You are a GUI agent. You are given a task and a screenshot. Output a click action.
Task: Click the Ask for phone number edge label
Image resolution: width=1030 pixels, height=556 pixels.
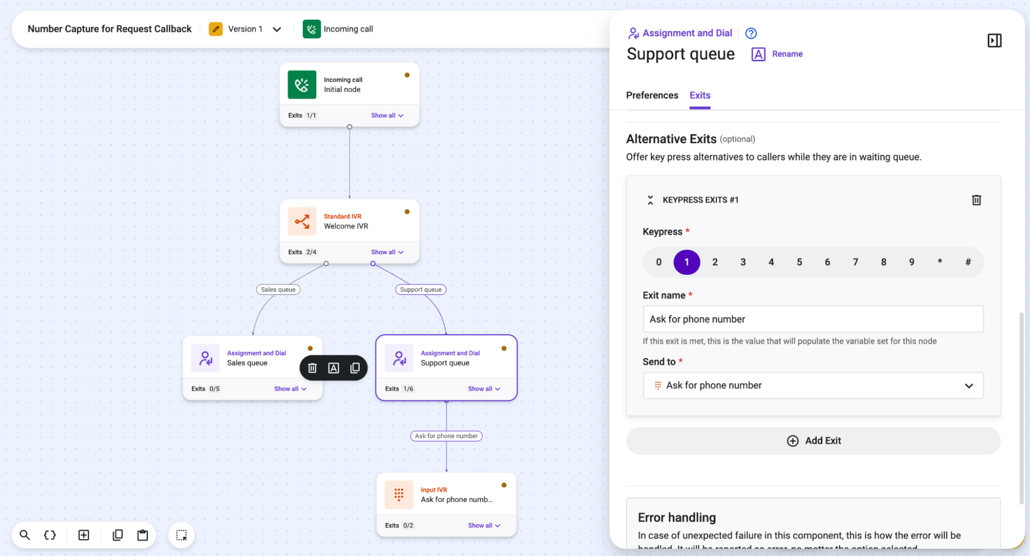pyautogui.click(x=446, y=436)
